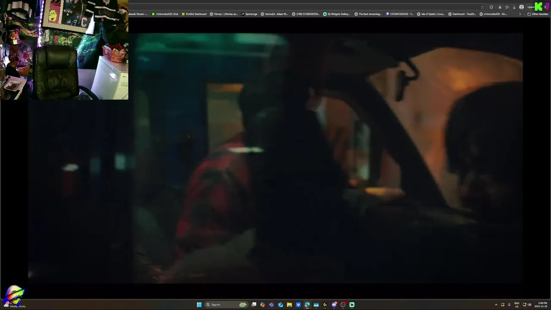This screenshot has height=310, width=551.
Task: Open the (6) Widgets Gallery bookmark
Action: 337,14
